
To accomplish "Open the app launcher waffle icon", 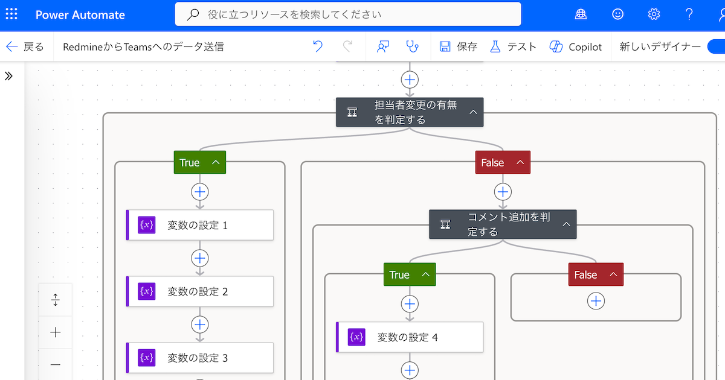I will click(11, 14).
